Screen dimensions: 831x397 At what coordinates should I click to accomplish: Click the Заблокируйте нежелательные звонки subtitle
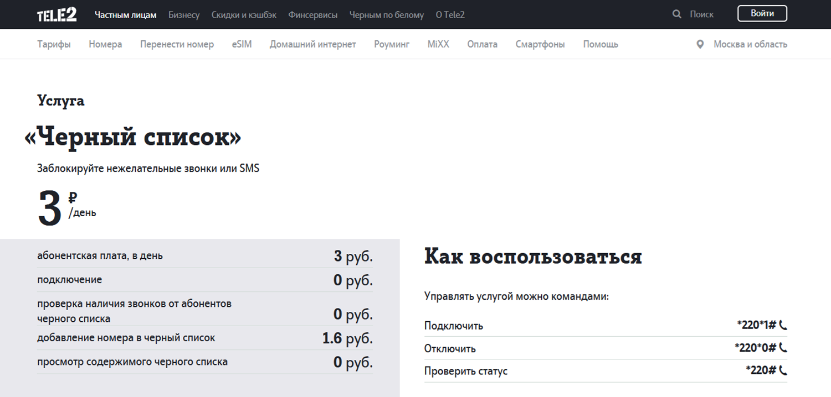click(x=148, y=169)
